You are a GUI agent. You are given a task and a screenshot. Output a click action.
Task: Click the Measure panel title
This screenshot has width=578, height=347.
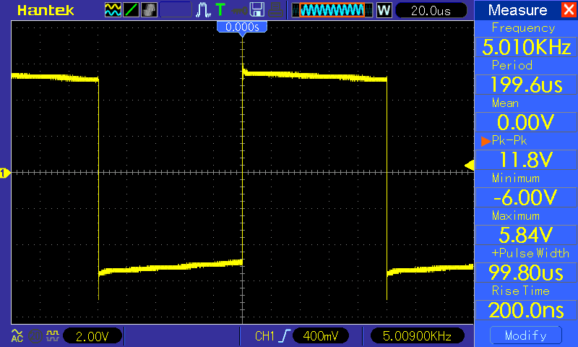(x=517, y=10)
